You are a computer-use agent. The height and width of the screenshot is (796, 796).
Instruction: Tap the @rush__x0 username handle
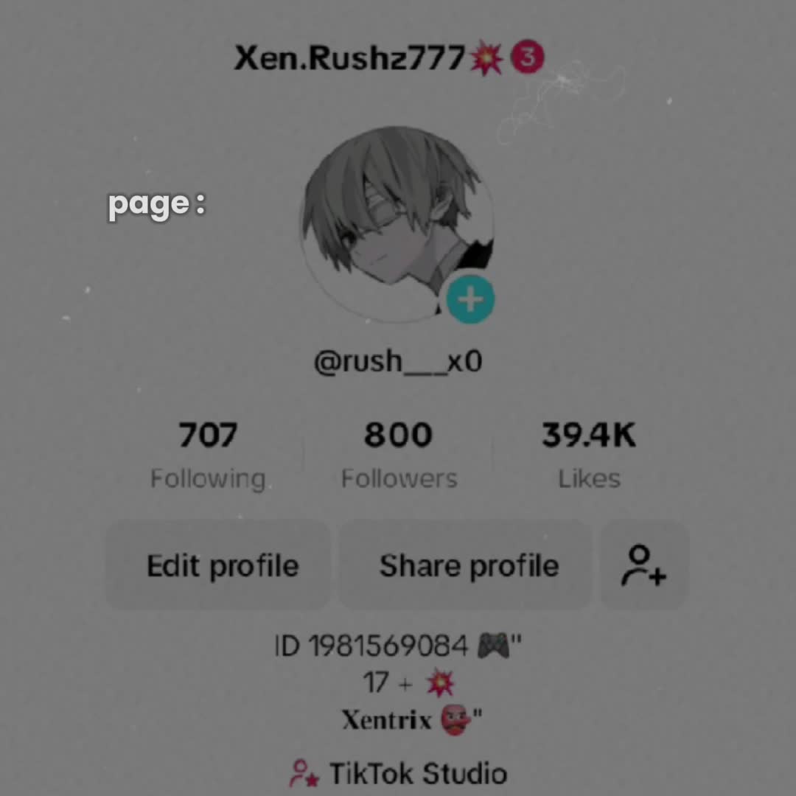pos(398,361)
